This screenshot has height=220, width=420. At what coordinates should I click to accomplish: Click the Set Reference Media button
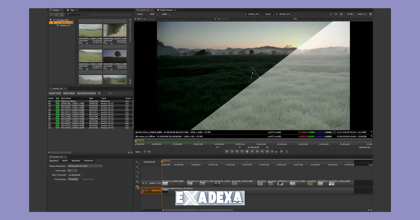click(87, 93)
